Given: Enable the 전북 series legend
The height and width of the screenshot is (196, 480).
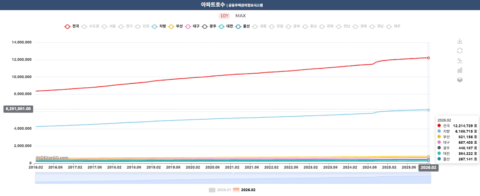Looking at the screenshot, I should 326,26.
